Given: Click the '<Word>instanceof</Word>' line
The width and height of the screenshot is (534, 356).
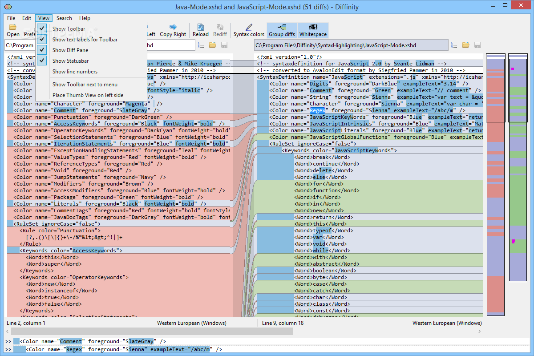Looking at the screenshot, I should point(61,291).
